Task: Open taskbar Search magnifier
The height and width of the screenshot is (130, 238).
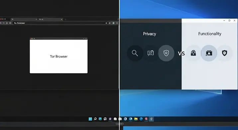Action: 95,119
